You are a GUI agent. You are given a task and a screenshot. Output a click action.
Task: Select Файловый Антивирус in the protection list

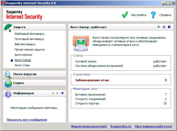coord(30,34)
